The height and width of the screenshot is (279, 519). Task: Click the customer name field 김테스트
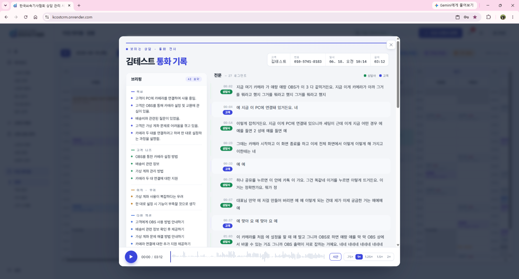[x=279, y=62]
